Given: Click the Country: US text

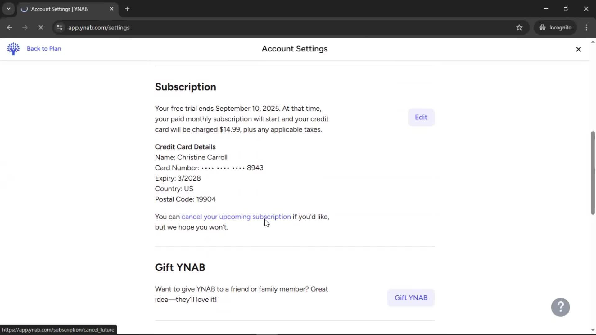Looking at the screenshot, I should coord(174,189).
